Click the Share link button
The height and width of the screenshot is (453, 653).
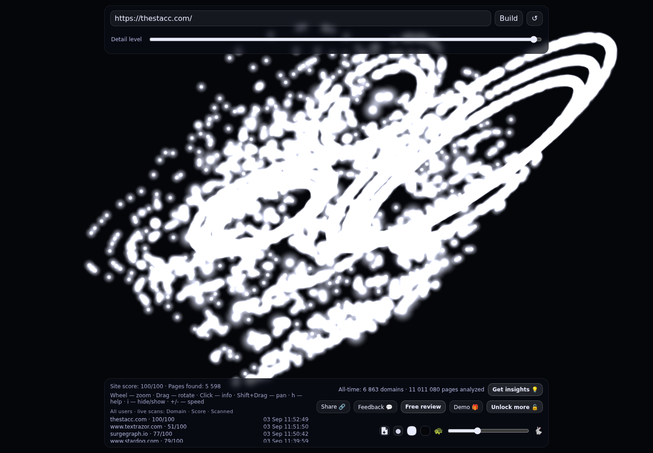point(333,407)
